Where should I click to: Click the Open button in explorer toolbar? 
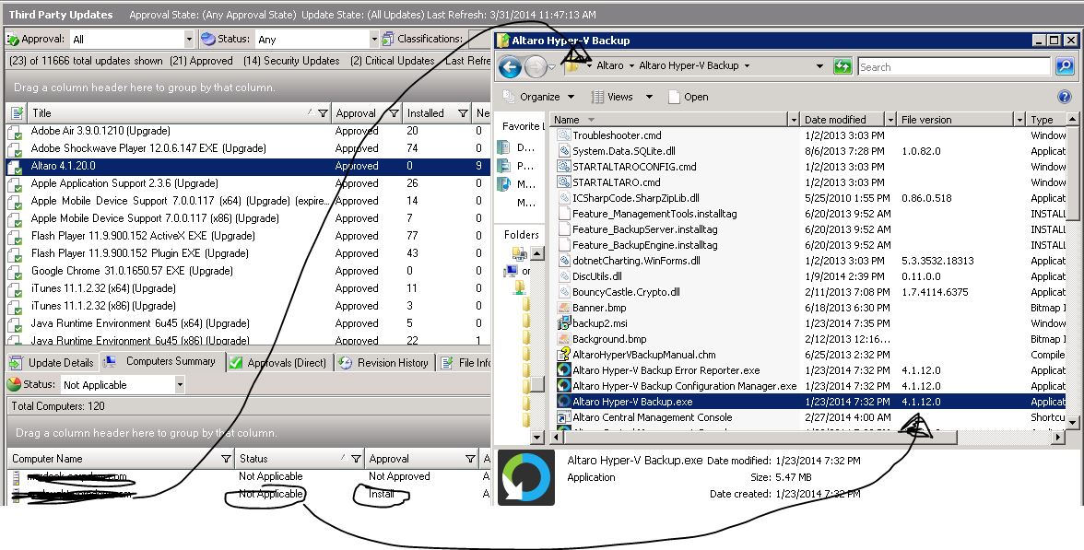689,97
